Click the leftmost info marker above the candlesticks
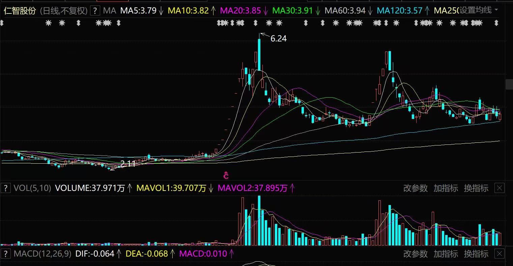Screen dimensions: 513x266 tap(2, 23)
